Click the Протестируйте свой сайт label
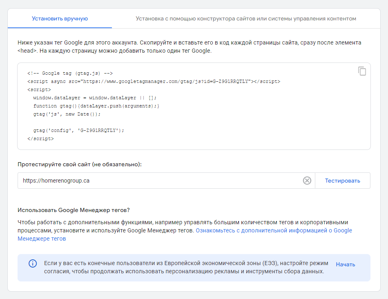Screen dimensions: 388x299 coord(80,164)
